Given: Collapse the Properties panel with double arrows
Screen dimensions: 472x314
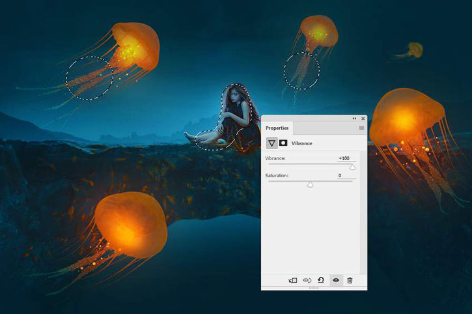Looking at the screenshot, I should coord(355,119).
